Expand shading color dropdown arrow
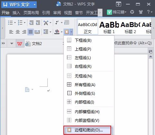Viewport: 155px width, 135px height. coord(62,32)
